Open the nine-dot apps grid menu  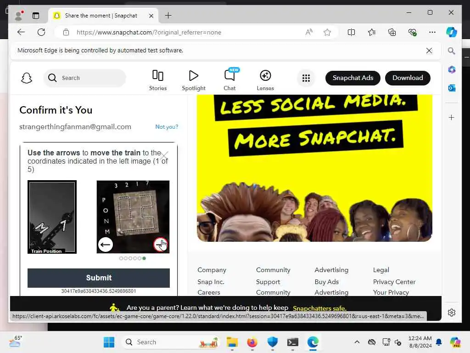coord(306,78)
